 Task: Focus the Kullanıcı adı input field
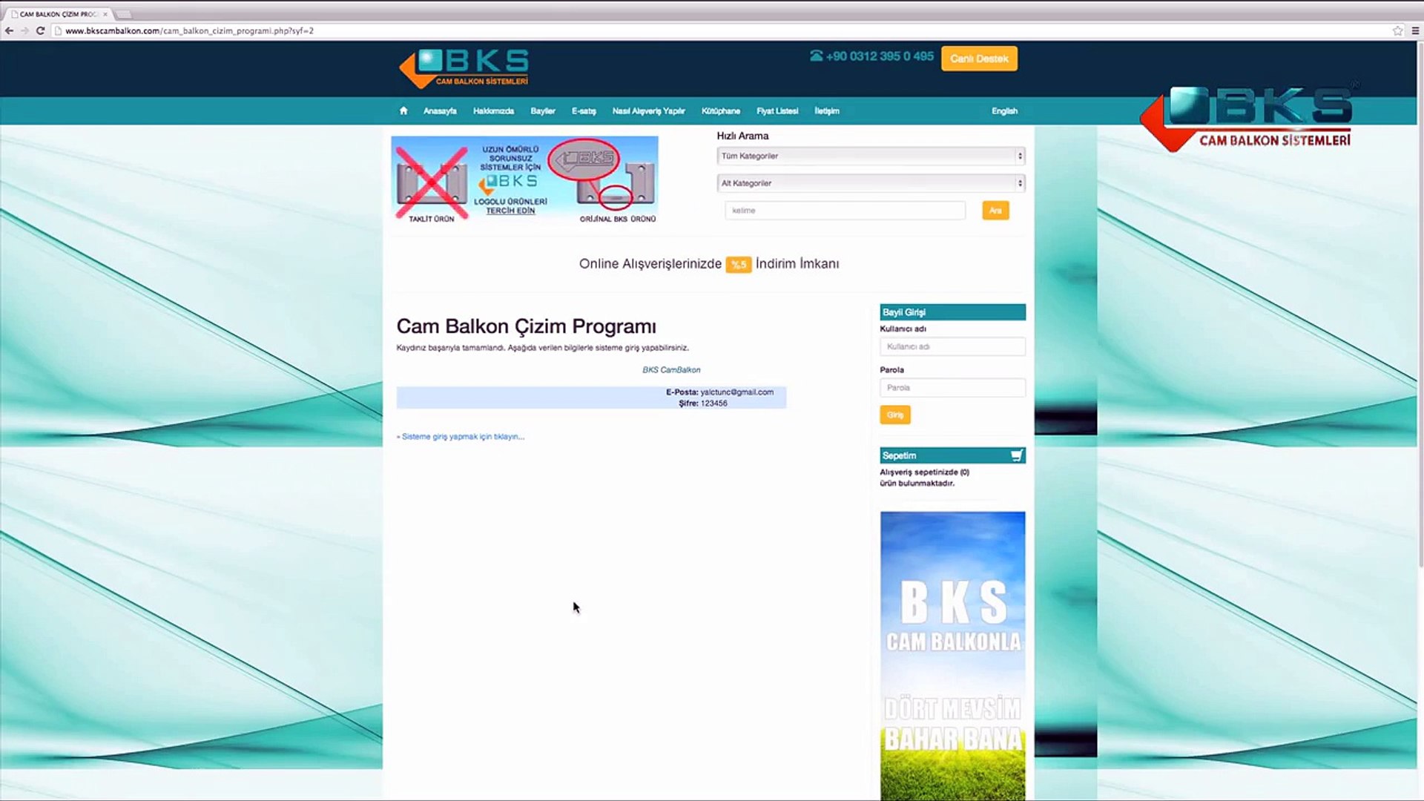(952, 346)
